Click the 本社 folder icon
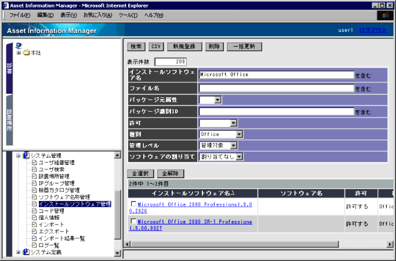The height and width of the screenshot is (261, 396). pos(26,53)
